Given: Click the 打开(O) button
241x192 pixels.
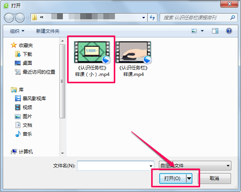Looking at the screenshot, I should tap(173, 179).
